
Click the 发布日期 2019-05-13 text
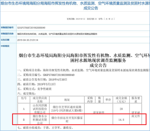[x=76, y=19]
